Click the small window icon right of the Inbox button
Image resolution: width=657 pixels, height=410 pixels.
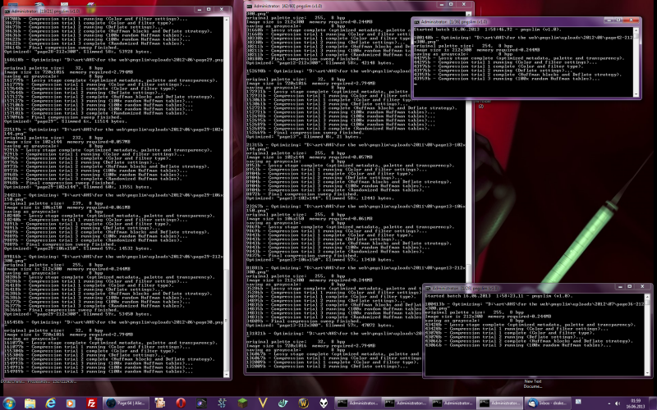(x=577, y=402)
